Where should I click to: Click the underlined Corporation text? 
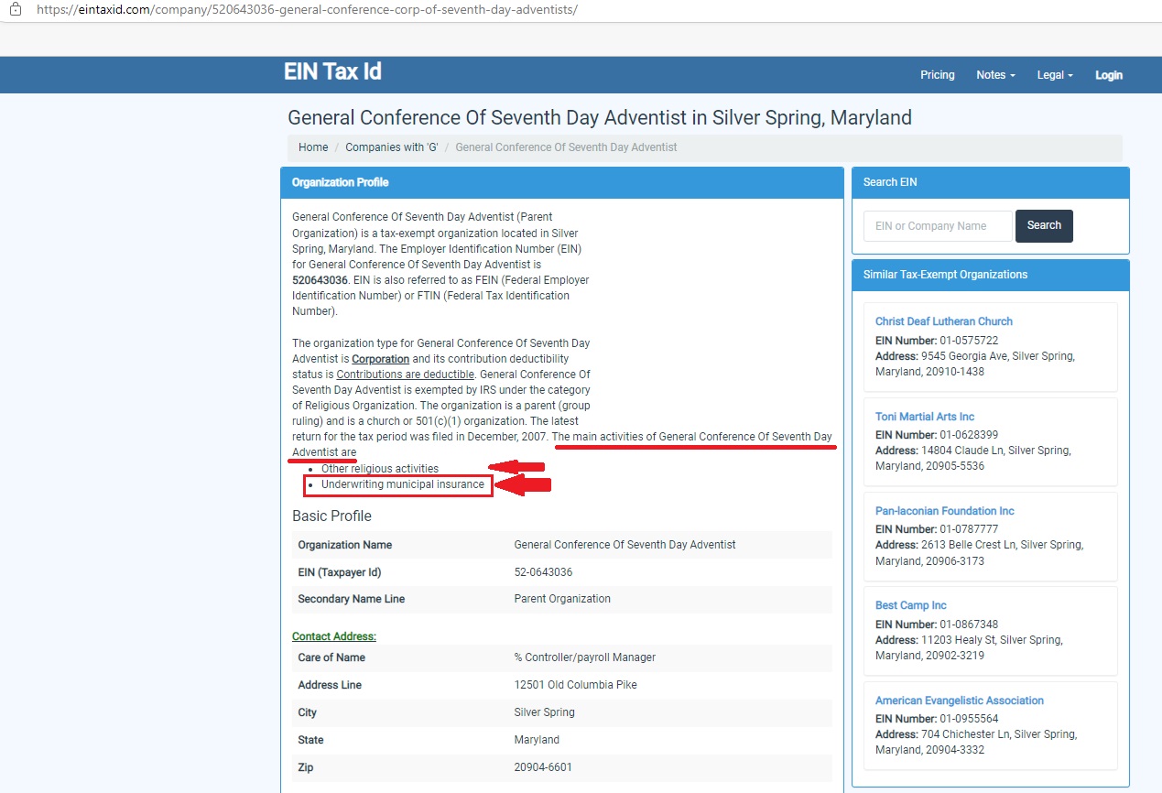[380, 359]
